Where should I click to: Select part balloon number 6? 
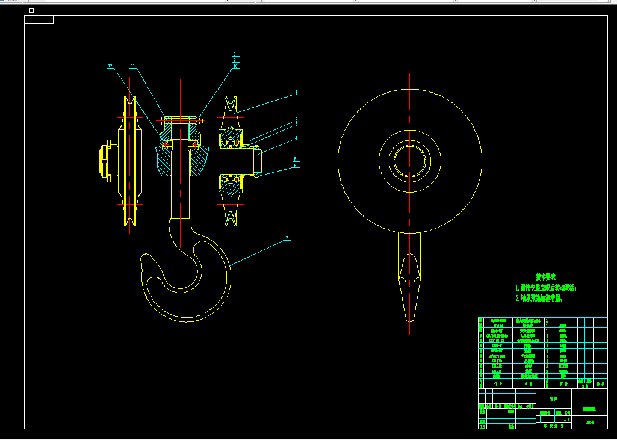click(295, 166)
